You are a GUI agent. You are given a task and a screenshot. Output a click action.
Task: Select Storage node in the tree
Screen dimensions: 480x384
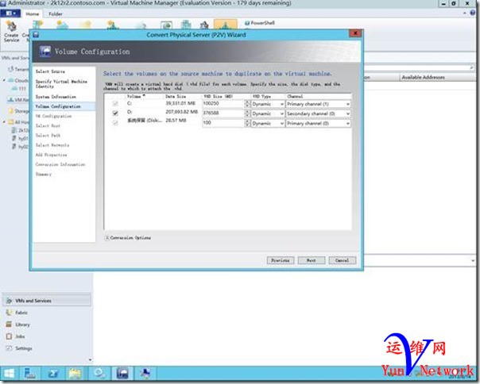pos(19,111)
